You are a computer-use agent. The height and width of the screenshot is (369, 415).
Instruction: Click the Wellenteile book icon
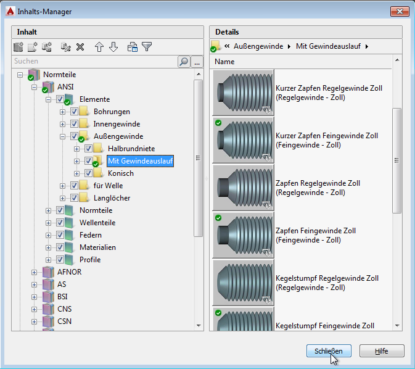coord(69,223)
